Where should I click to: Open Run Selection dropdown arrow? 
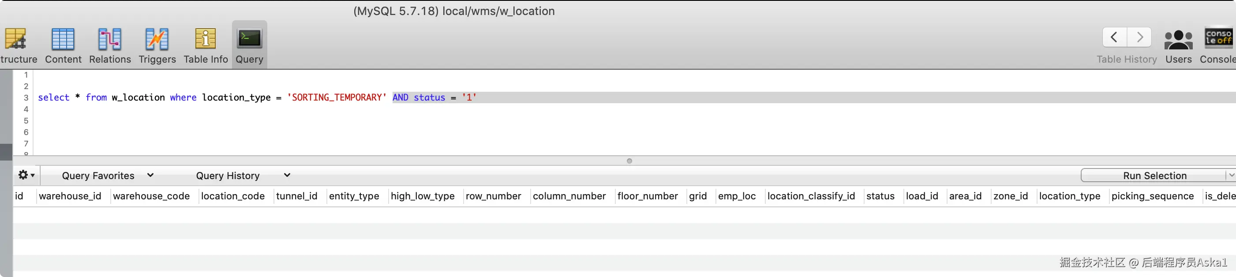click(x=1231, y=175)
